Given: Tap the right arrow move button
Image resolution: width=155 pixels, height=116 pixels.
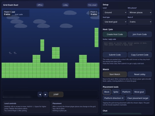Looking at the screenshot, I should click(x=45, y=95).
